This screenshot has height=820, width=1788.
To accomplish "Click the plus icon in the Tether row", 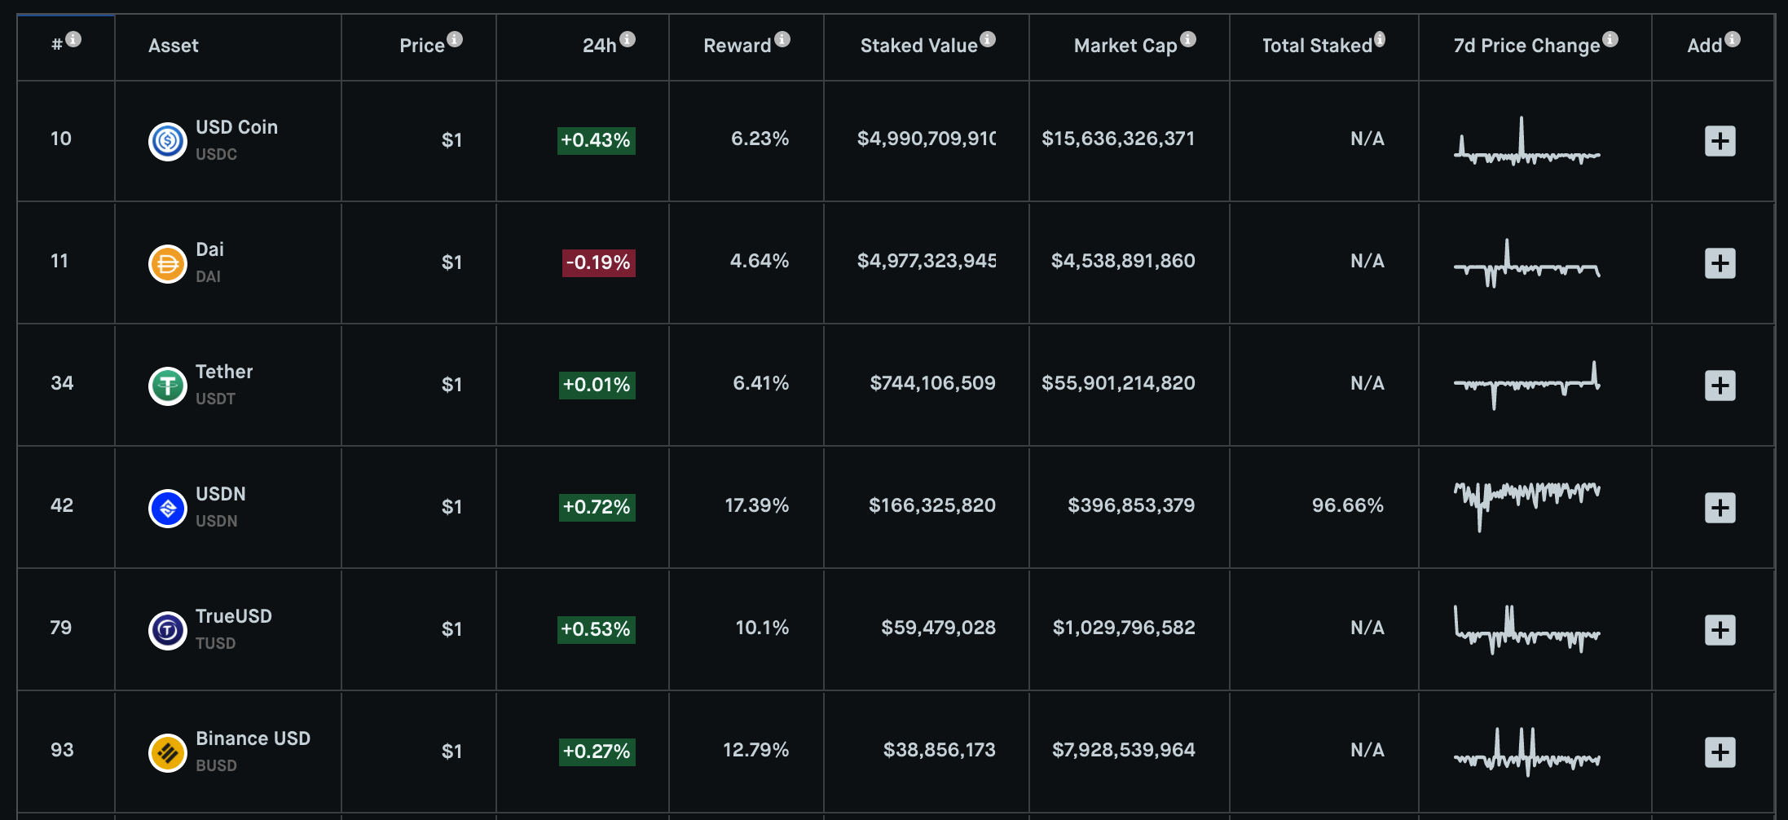I will point(1720,386).
